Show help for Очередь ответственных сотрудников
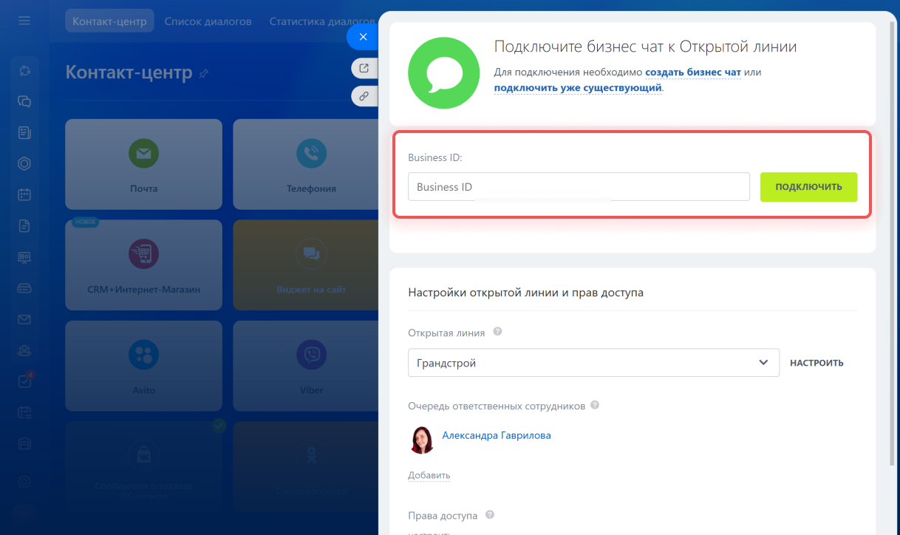Screen dimensions: 900x535 tap(595, 405)
